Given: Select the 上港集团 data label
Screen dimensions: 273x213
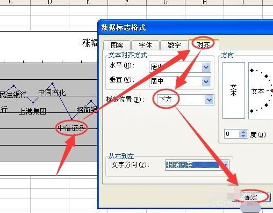Looking at the screenshot, I should (32, 111).
